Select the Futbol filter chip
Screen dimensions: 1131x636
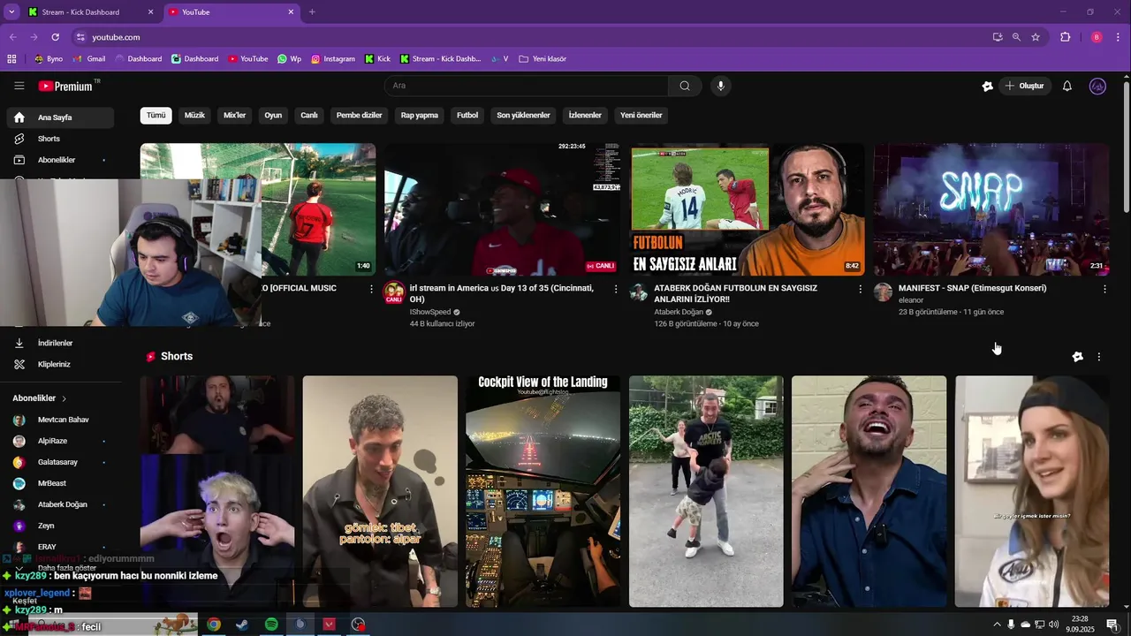click(x=467, y=115)
